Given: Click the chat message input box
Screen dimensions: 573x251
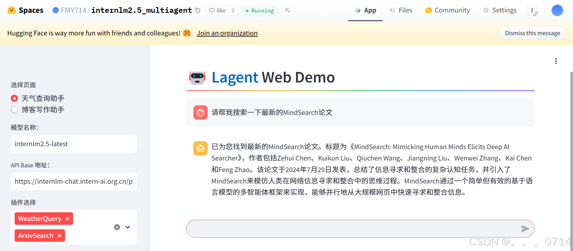Looking at the screenshot, I should [354, 229].
